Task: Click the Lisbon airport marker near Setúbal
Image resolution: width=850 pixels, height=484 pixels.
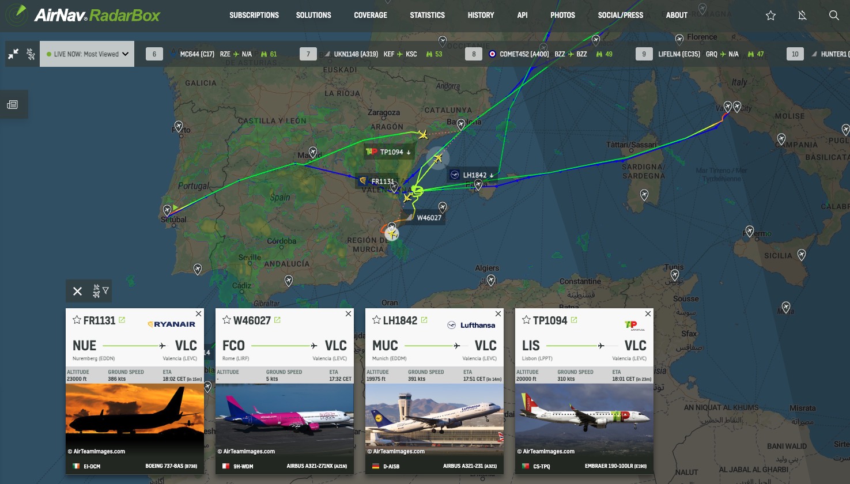Action: [x=167, y=210]
